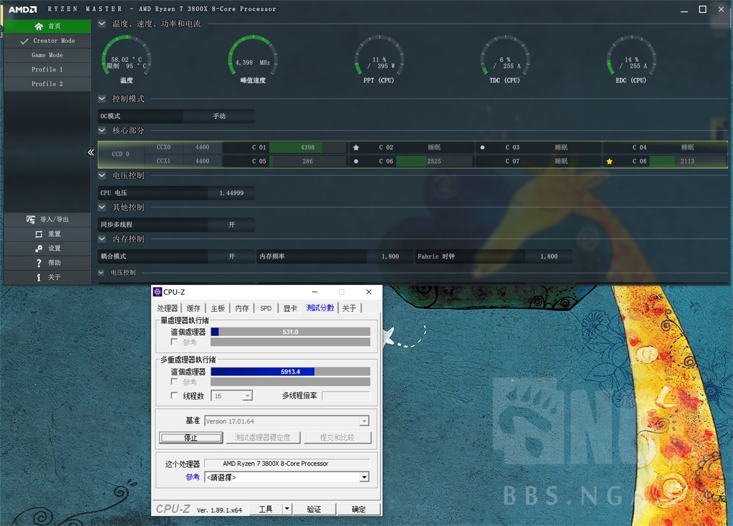The width and height of the screenshot is (733, 526).
Task: Click the yellow star next to core C08
Action: (x=610, y=161)
